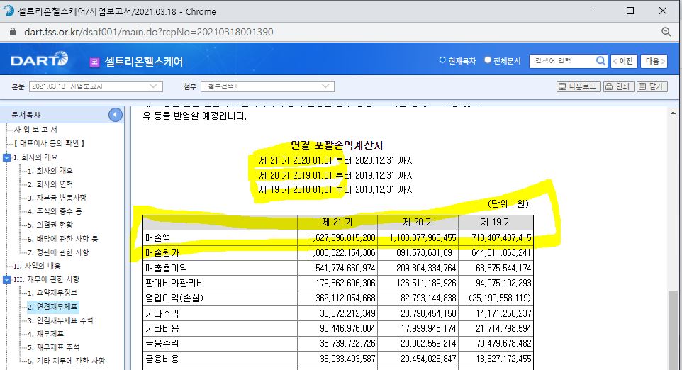682x370 pixels.
Task: Click the 기타수익 row label
Action: (x=162, y=313)
